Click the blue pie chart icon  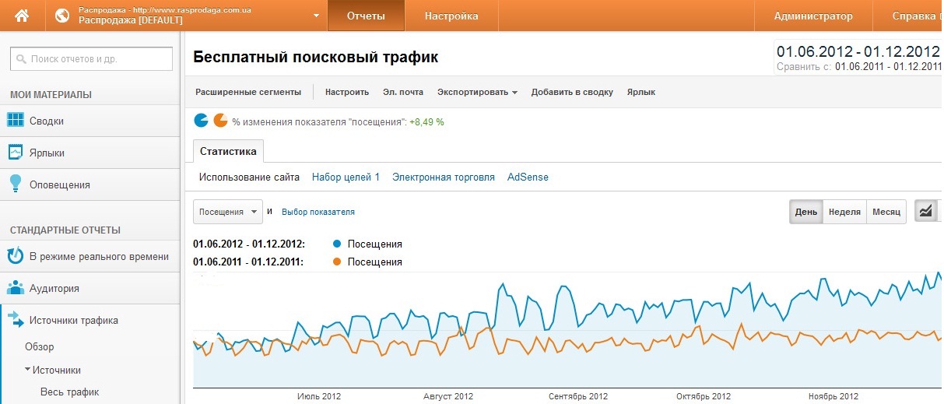click(x=201, y=121)
